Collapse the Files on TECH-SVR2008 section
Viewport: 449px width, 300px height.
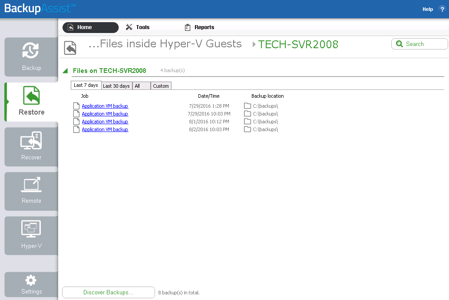[x=65, y=71]
